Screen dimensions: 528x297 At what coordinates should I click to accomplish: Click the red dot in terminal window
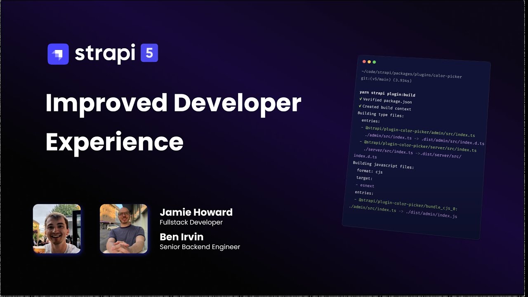click(x=364, y=61)
